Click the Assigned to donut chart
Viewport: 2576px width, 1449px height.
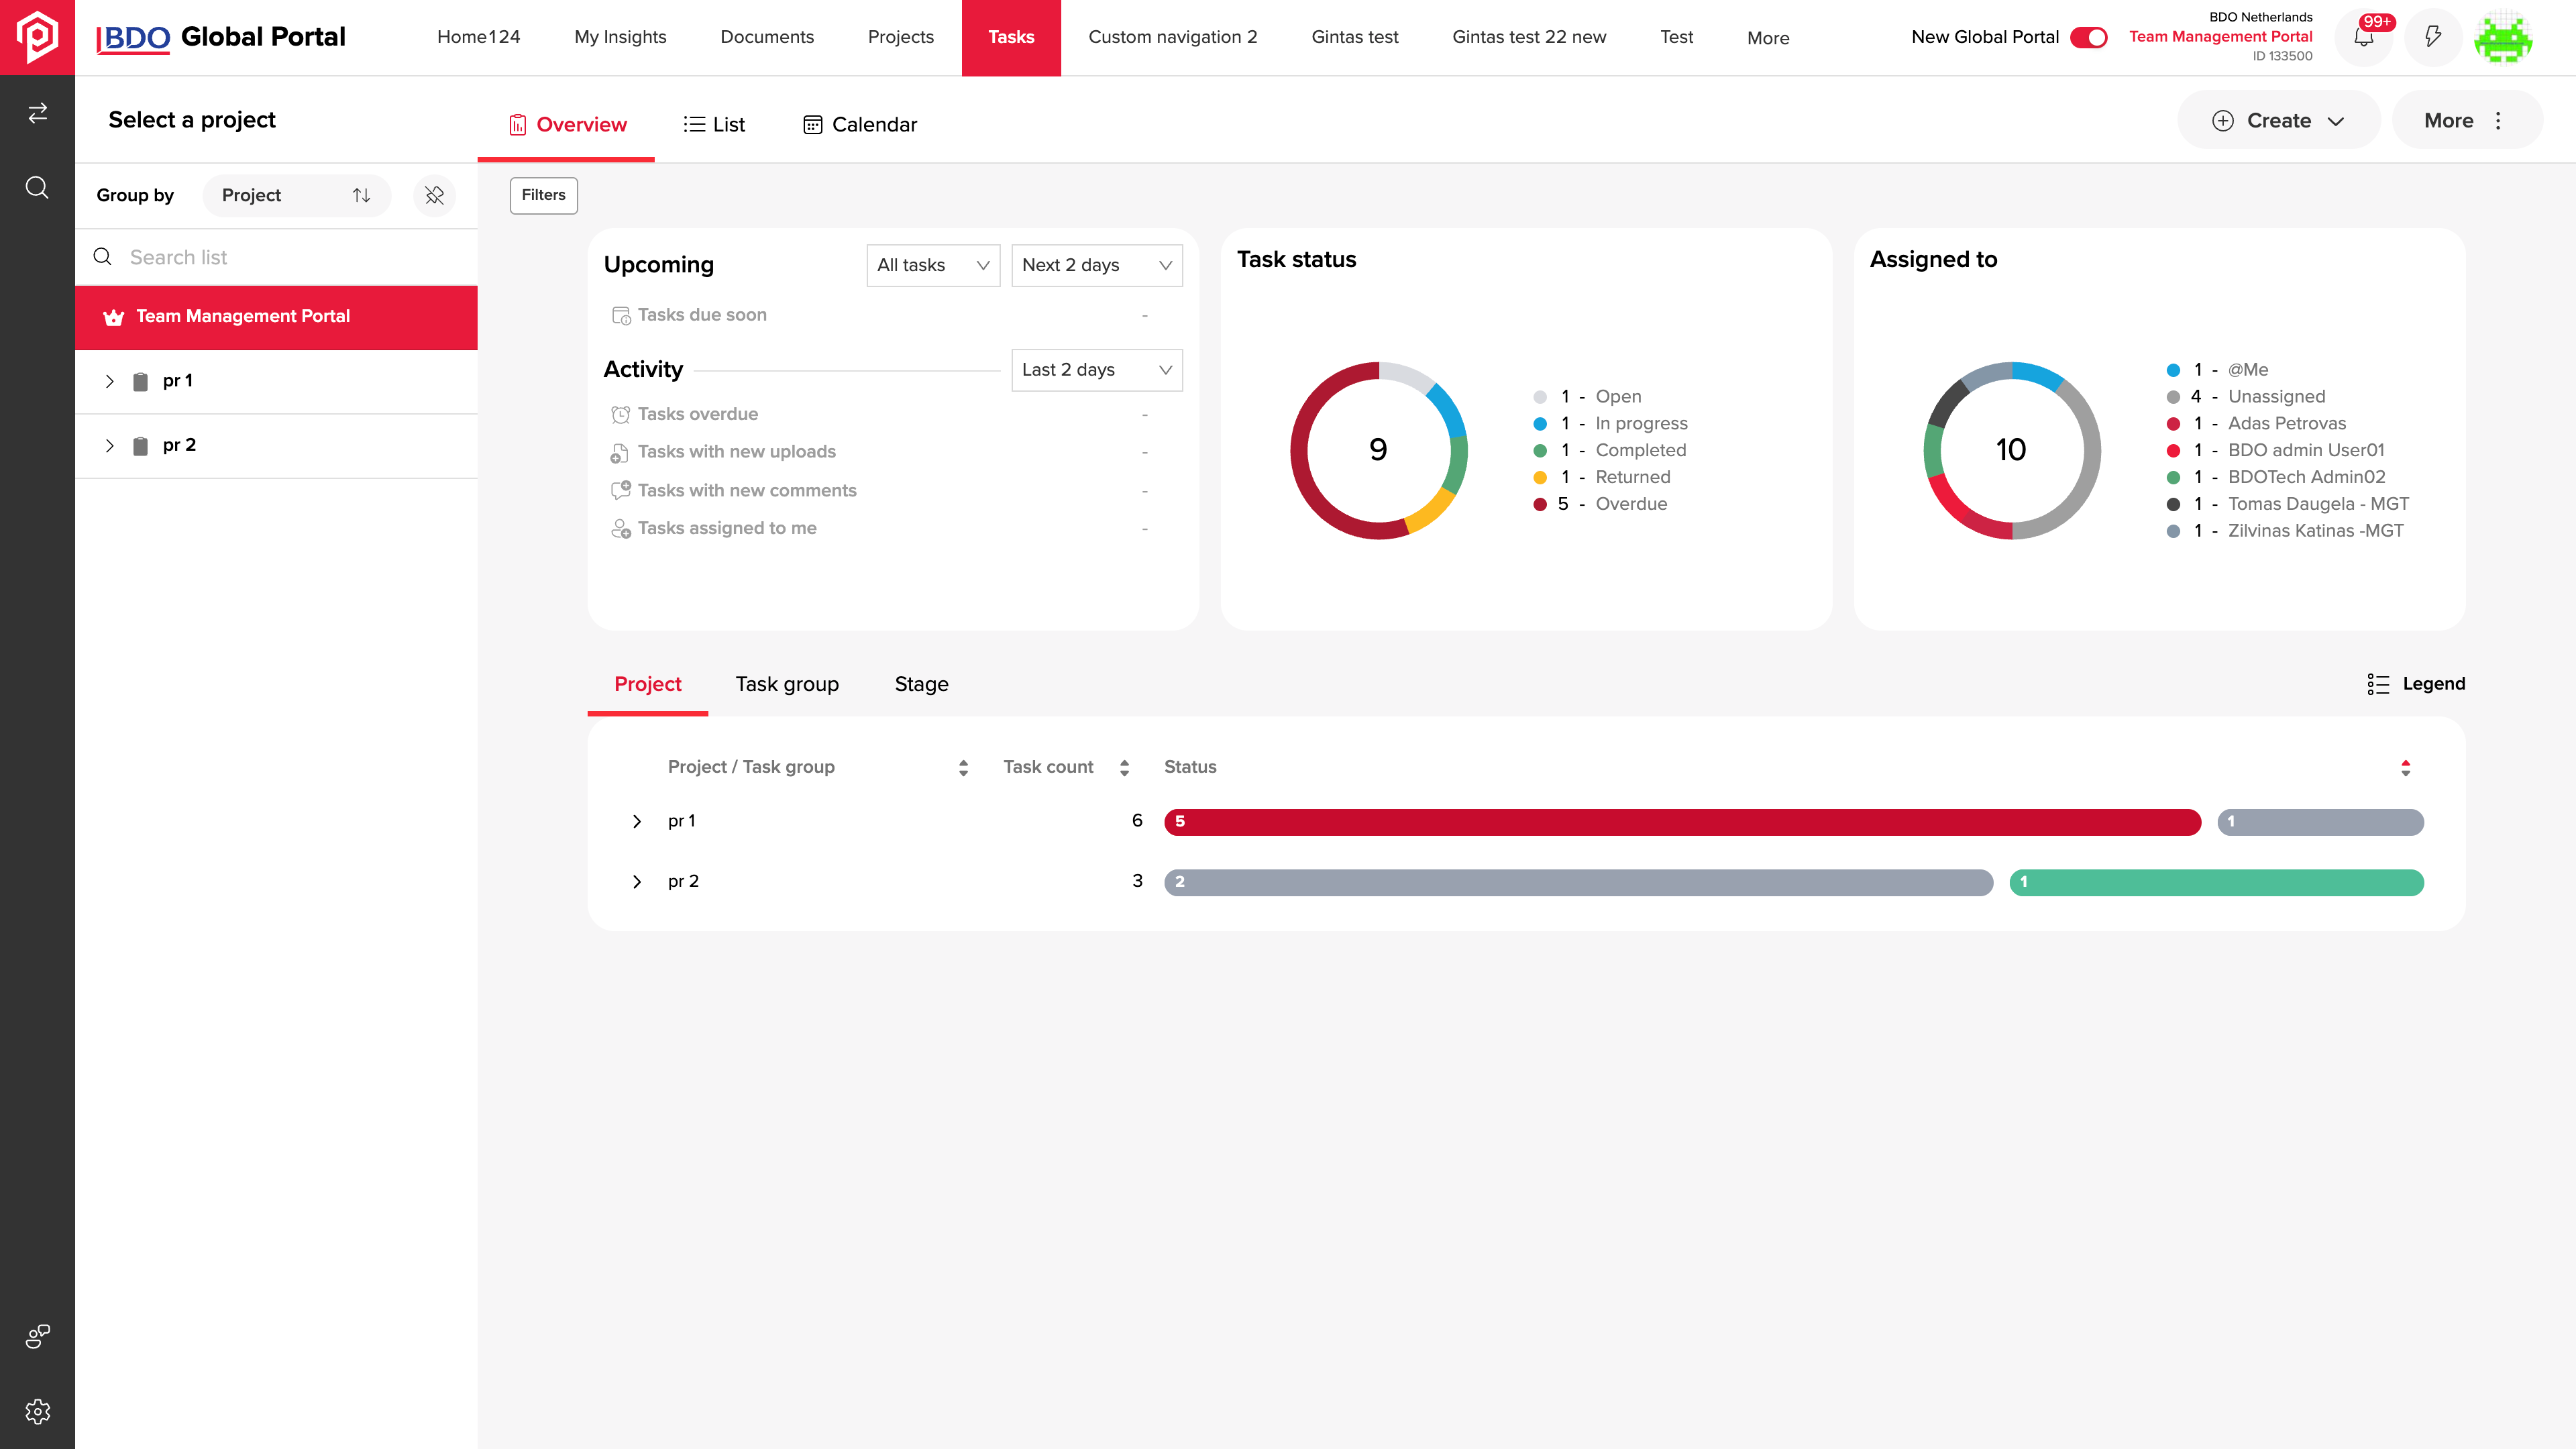tap(2011, 451)
